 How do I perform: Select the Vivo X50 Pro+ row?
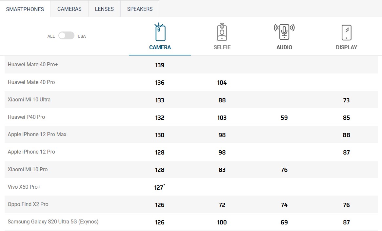pos(29,187)
